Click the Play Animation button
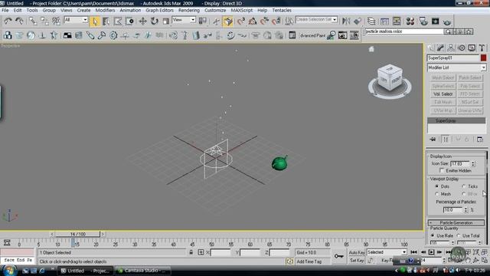 [431, 252]
